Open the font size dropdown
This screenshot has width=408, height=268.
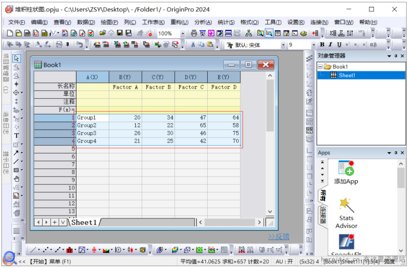[314, 45]
